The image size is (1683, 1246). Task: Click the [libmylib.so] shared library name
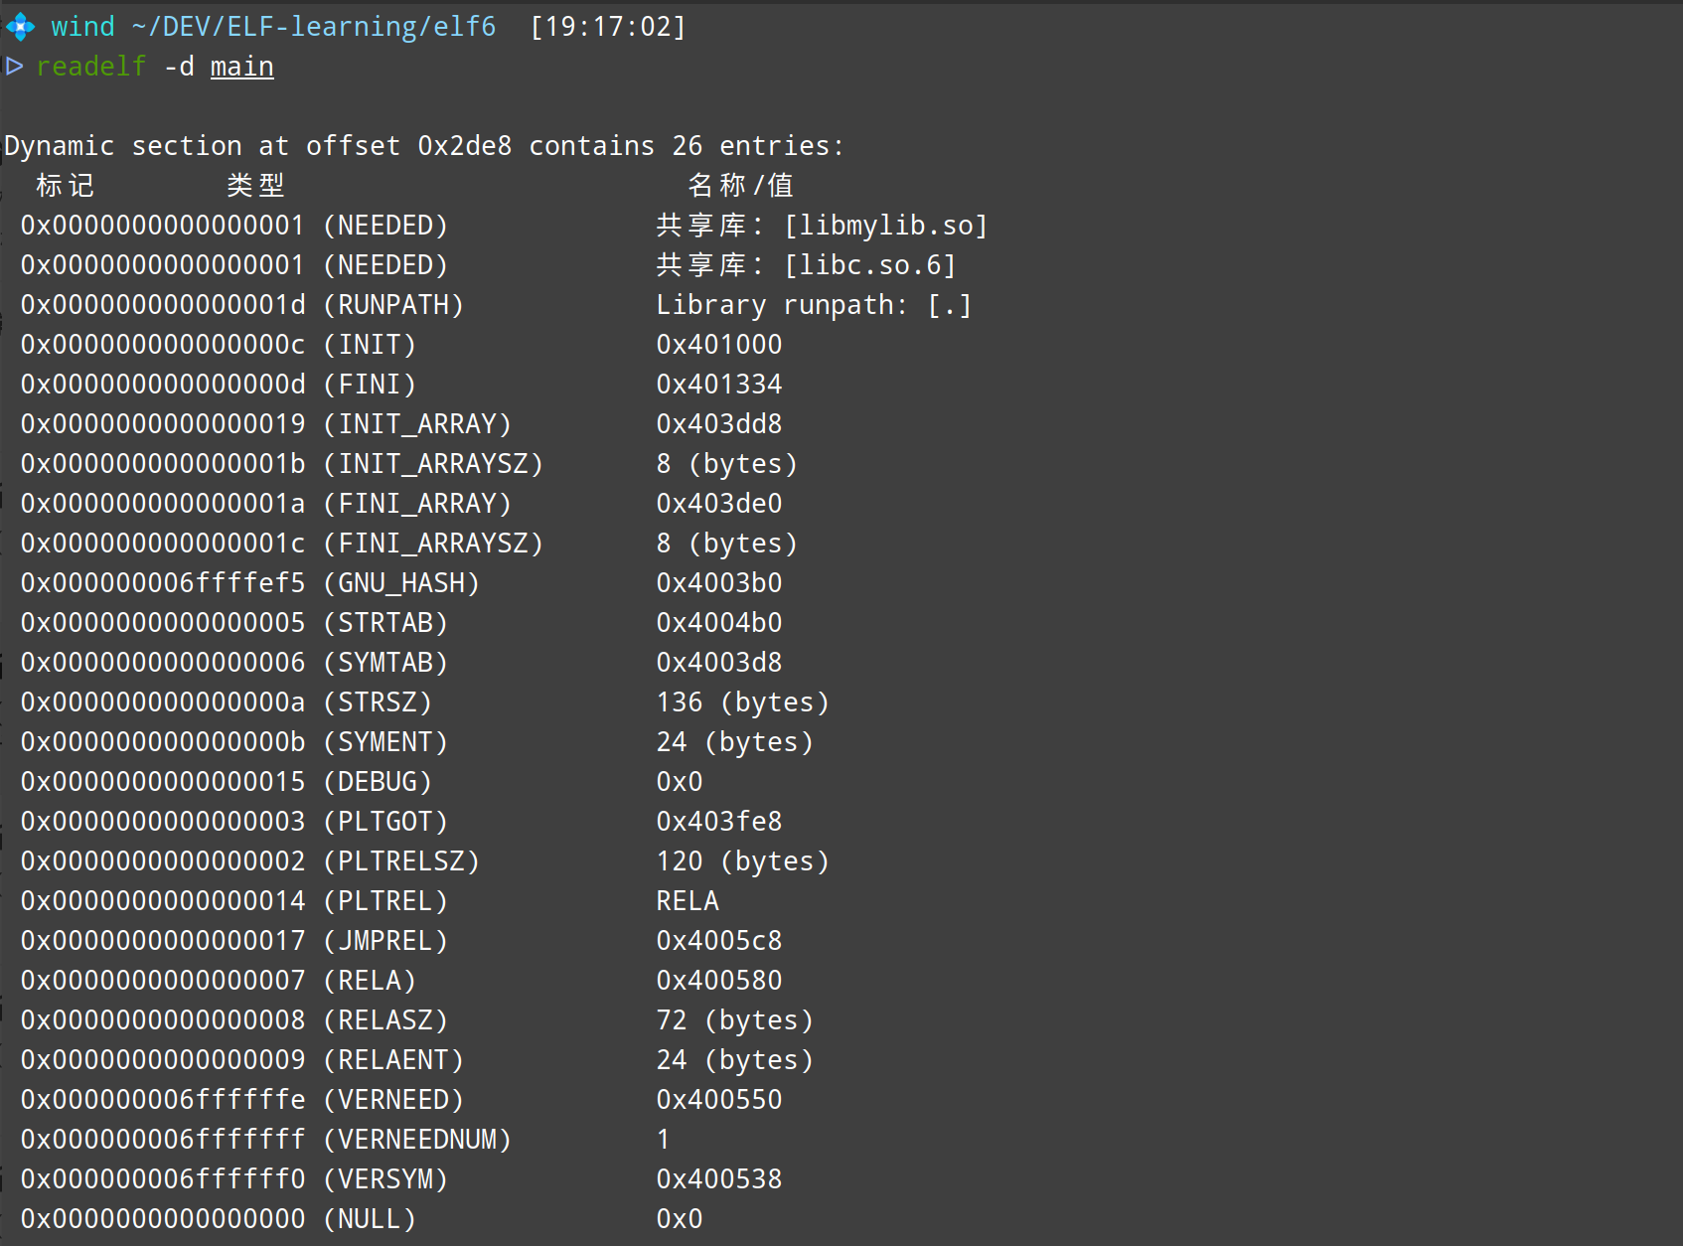click(x=886, y=226)
